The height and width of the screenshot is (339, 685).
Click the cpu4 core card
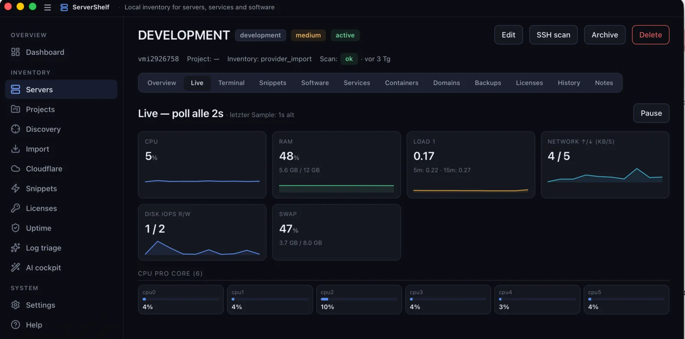[x=537, y=300]
